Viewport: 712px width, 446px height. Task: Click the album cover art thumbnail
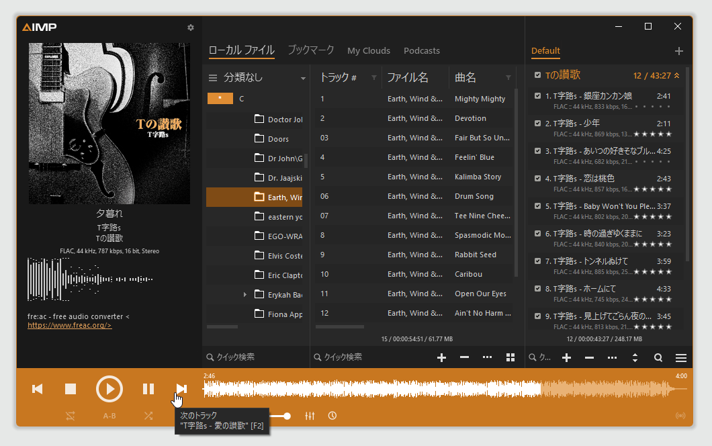pyautogui.click(x=109, y=124)
